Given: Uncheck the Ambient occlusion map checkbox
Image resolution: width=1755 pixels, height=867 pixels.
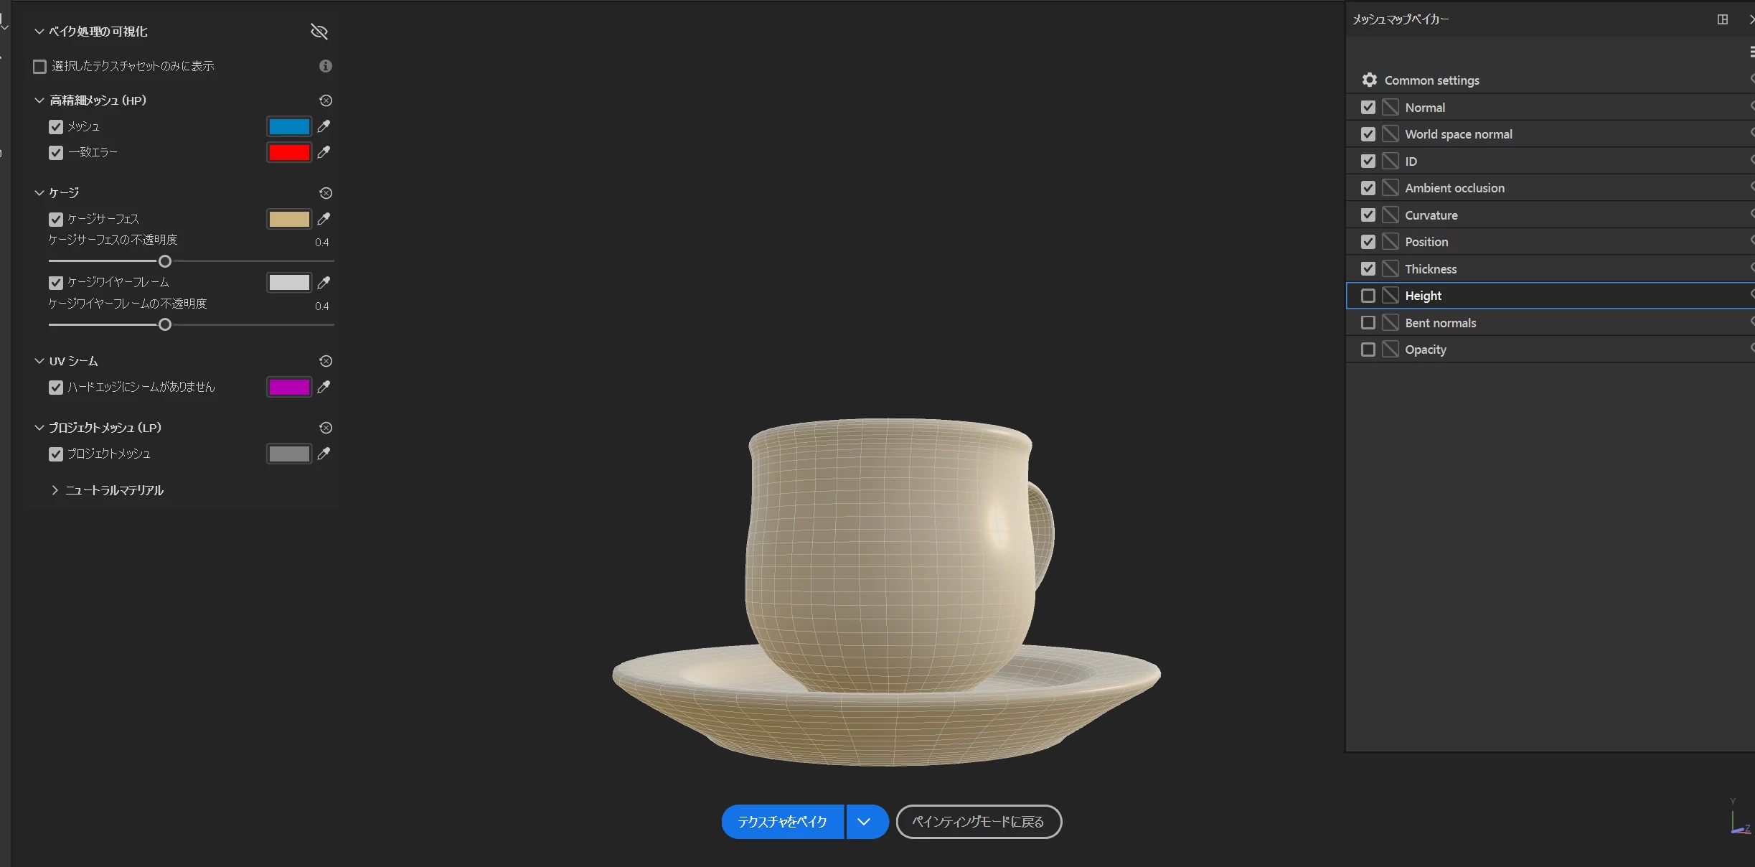Looking at the screenshot, I should pyautogui.click(x=1368, y=188).
